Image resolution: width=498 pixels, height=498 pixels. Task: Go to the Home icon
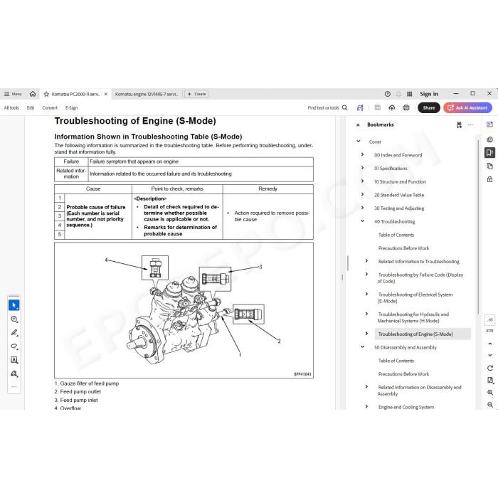point(33,94)
